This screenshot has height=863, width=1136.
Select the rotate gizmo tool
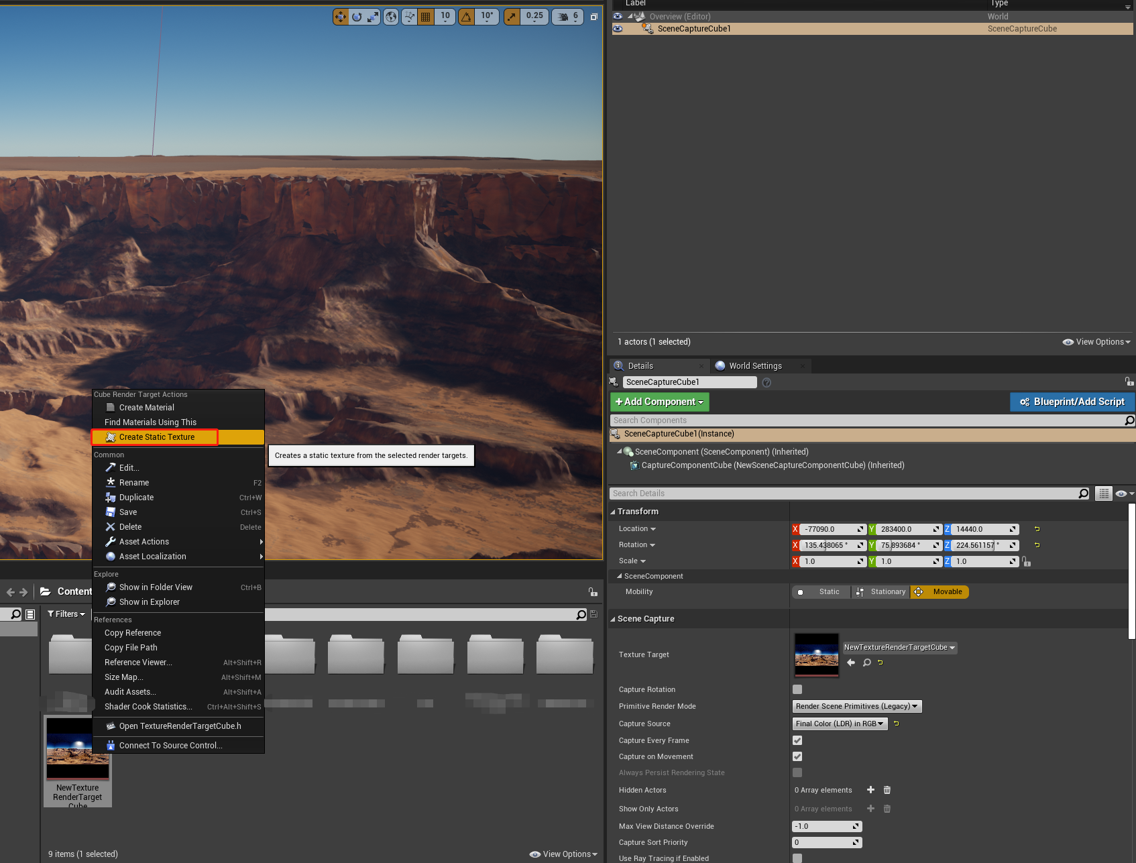(357, 17)
